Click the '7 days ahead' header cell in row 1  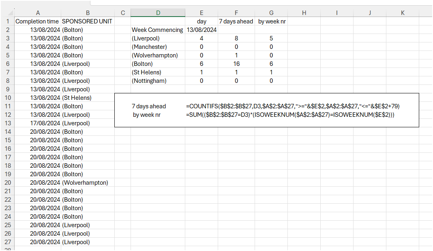click(236, 21)
